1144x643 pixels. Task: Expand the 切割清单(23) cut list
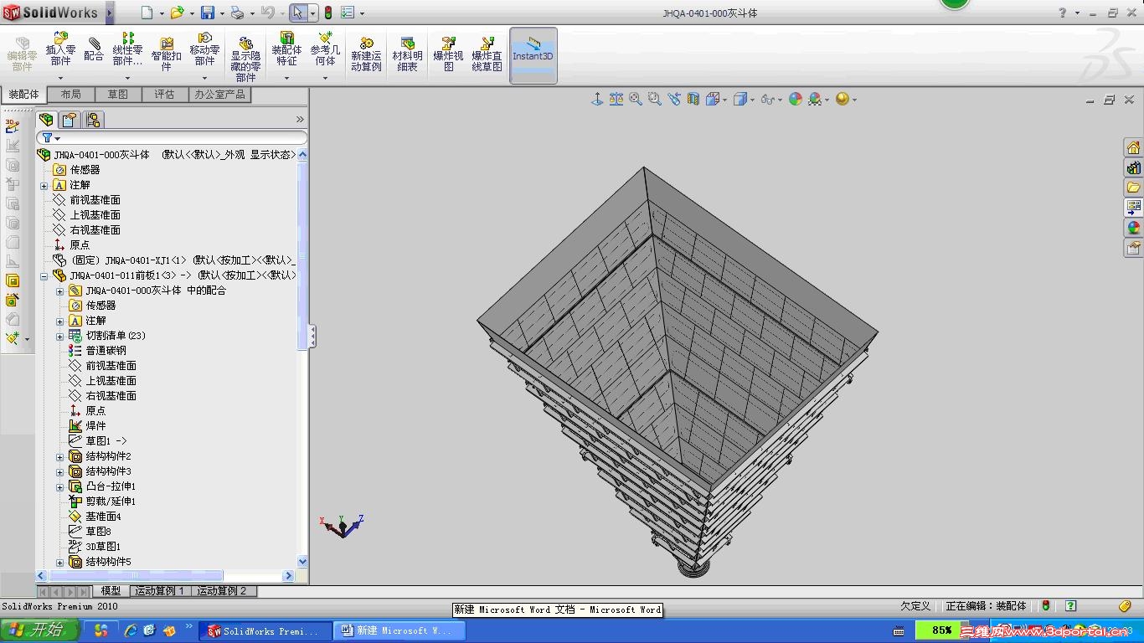[x=60, y=337]
